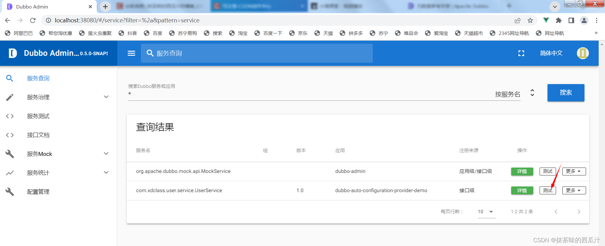
Task: Open 详情 for MockService row
Action: [x=522, y=171]
